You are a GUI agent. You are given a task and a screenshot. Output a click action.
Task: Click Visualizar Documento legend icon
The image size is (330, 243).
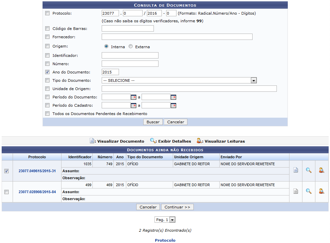(92, 141)
